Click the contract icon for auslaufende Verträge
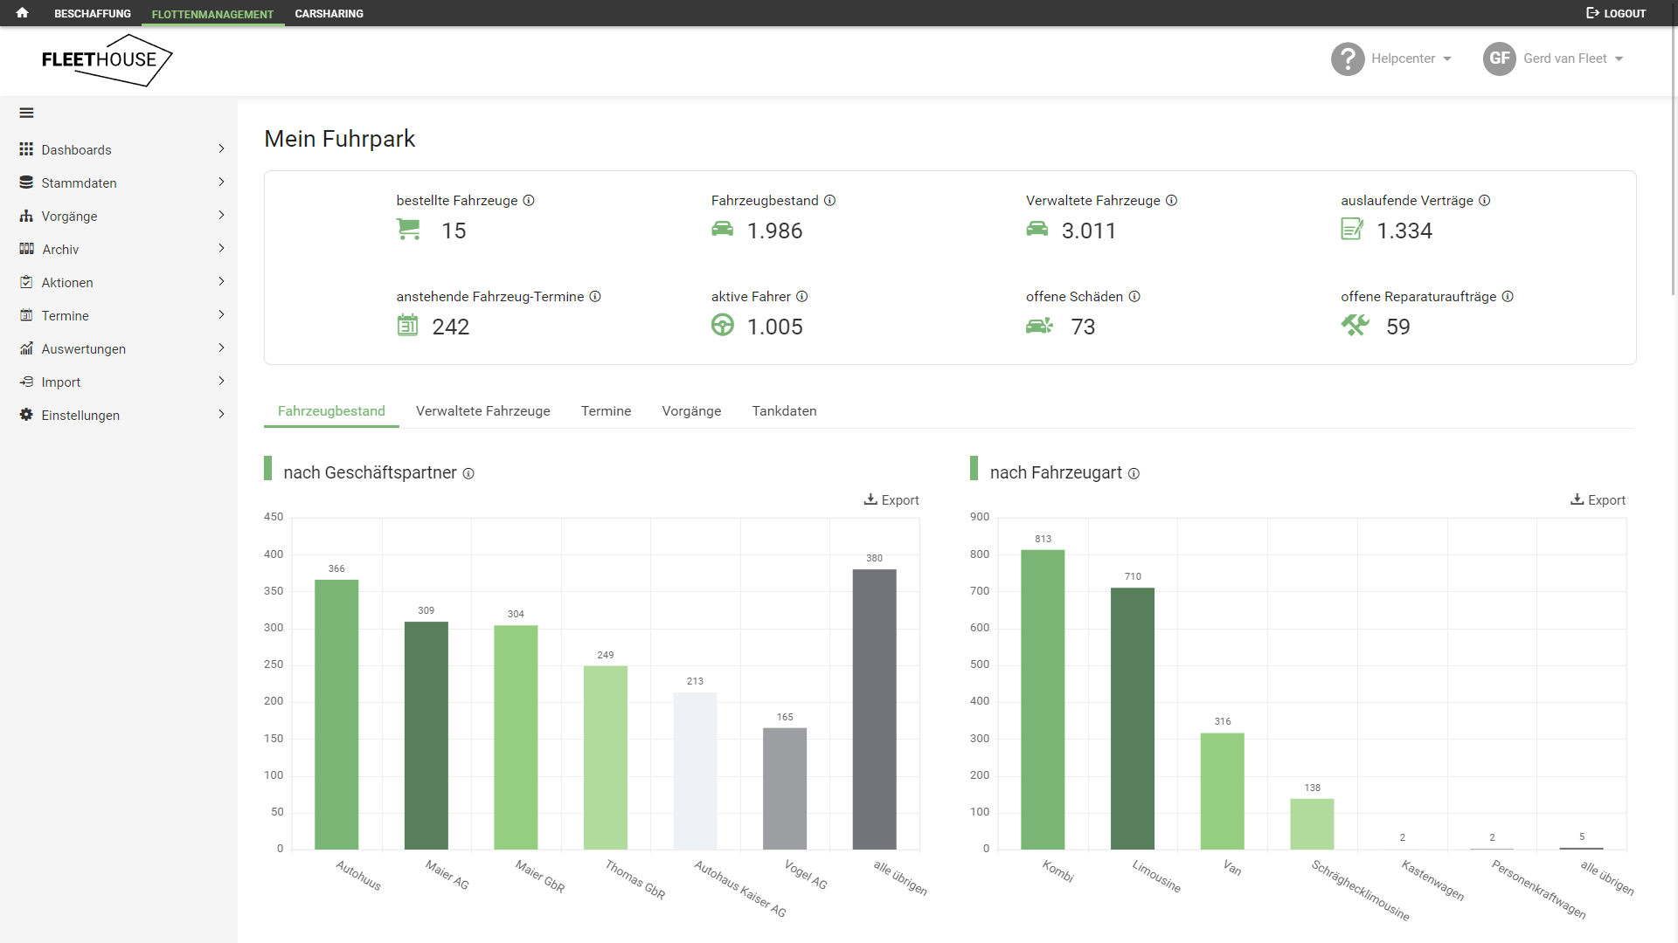Viewport: 1678px width, 943px height. click(1351, 230)
